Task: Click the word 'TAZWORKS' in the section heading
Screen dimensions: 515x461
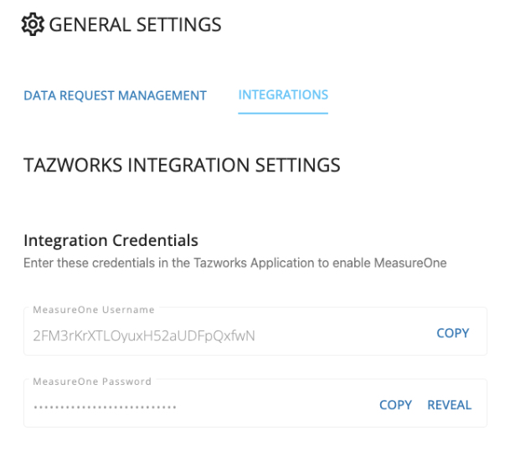Action: (73, 165)
